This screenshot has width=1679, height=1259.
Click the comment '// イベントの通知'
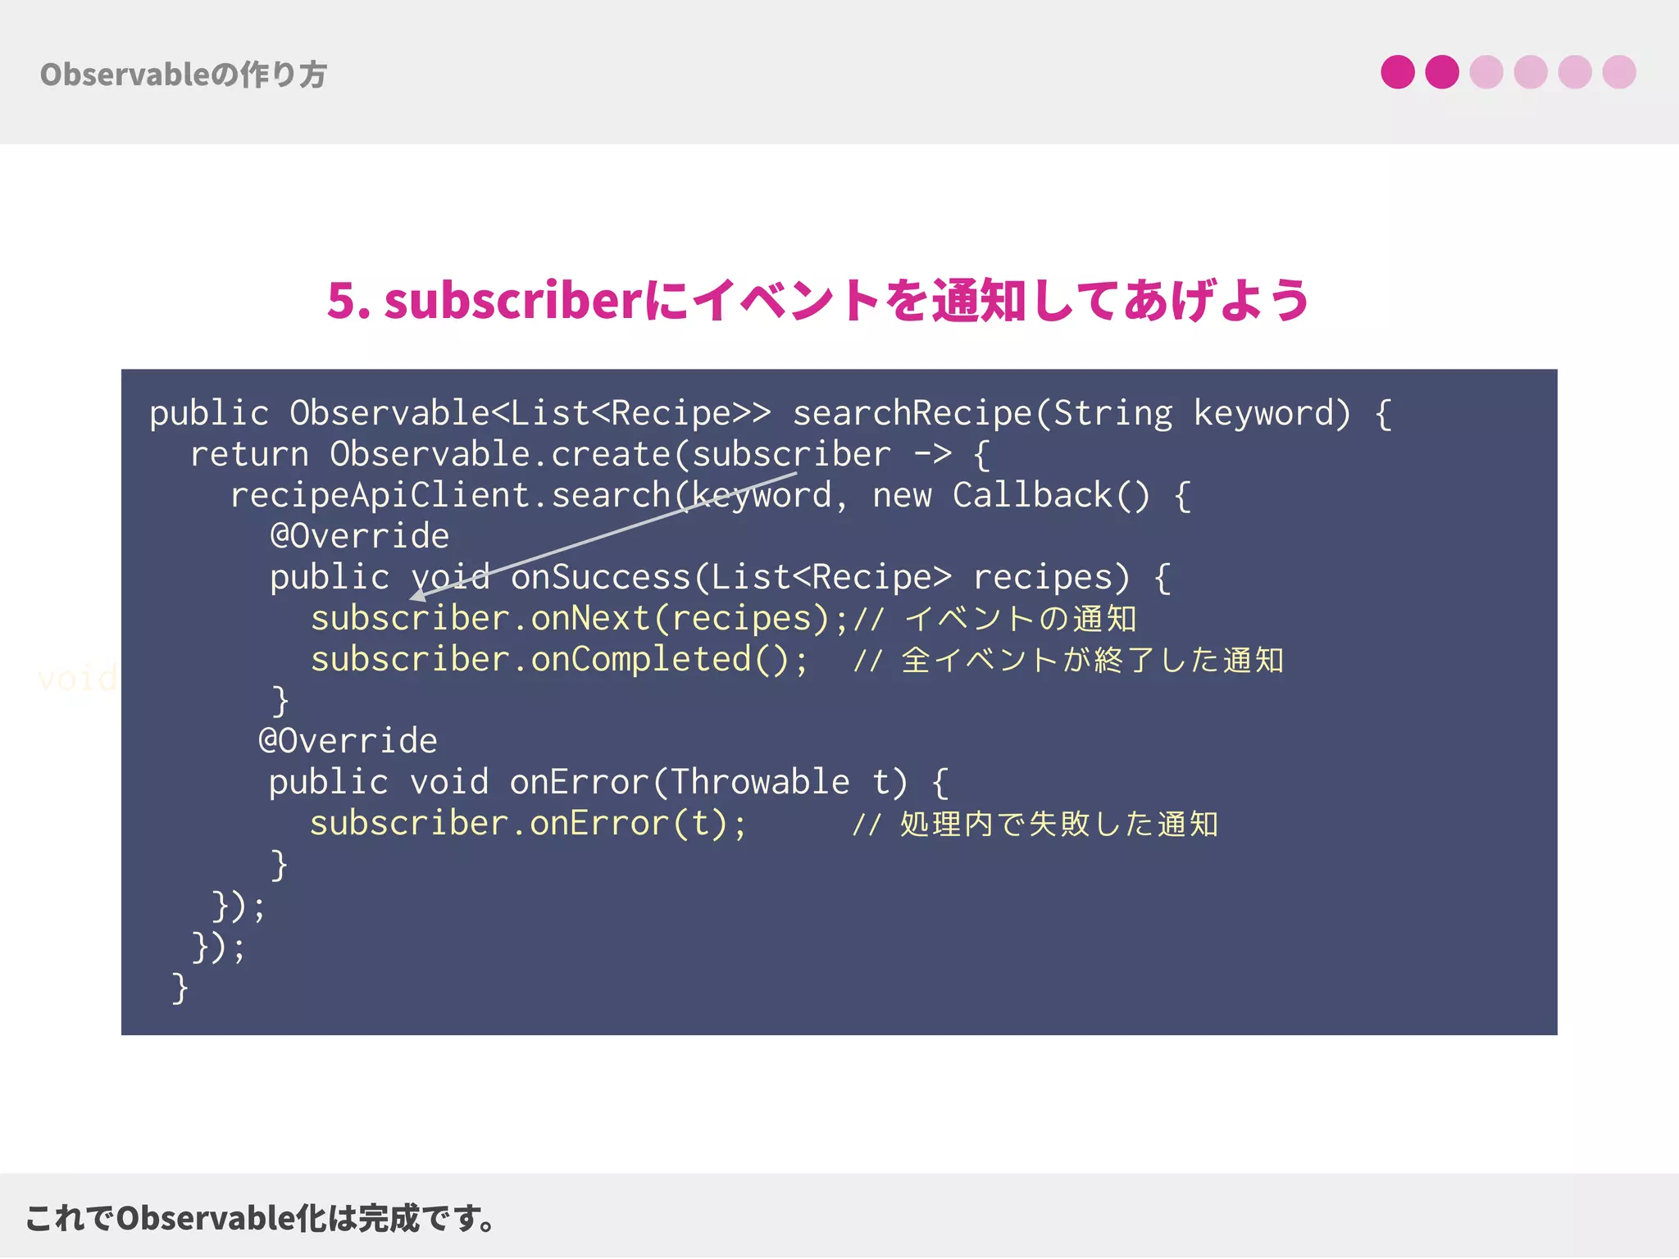pos(995,619)
